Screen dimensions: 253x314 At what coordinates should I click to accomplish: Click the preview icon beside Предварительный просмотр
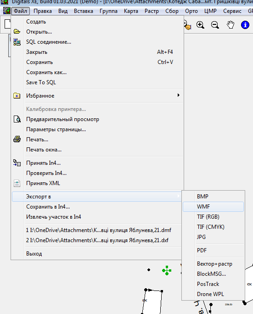pyautogui.click(x=17, y=119)
